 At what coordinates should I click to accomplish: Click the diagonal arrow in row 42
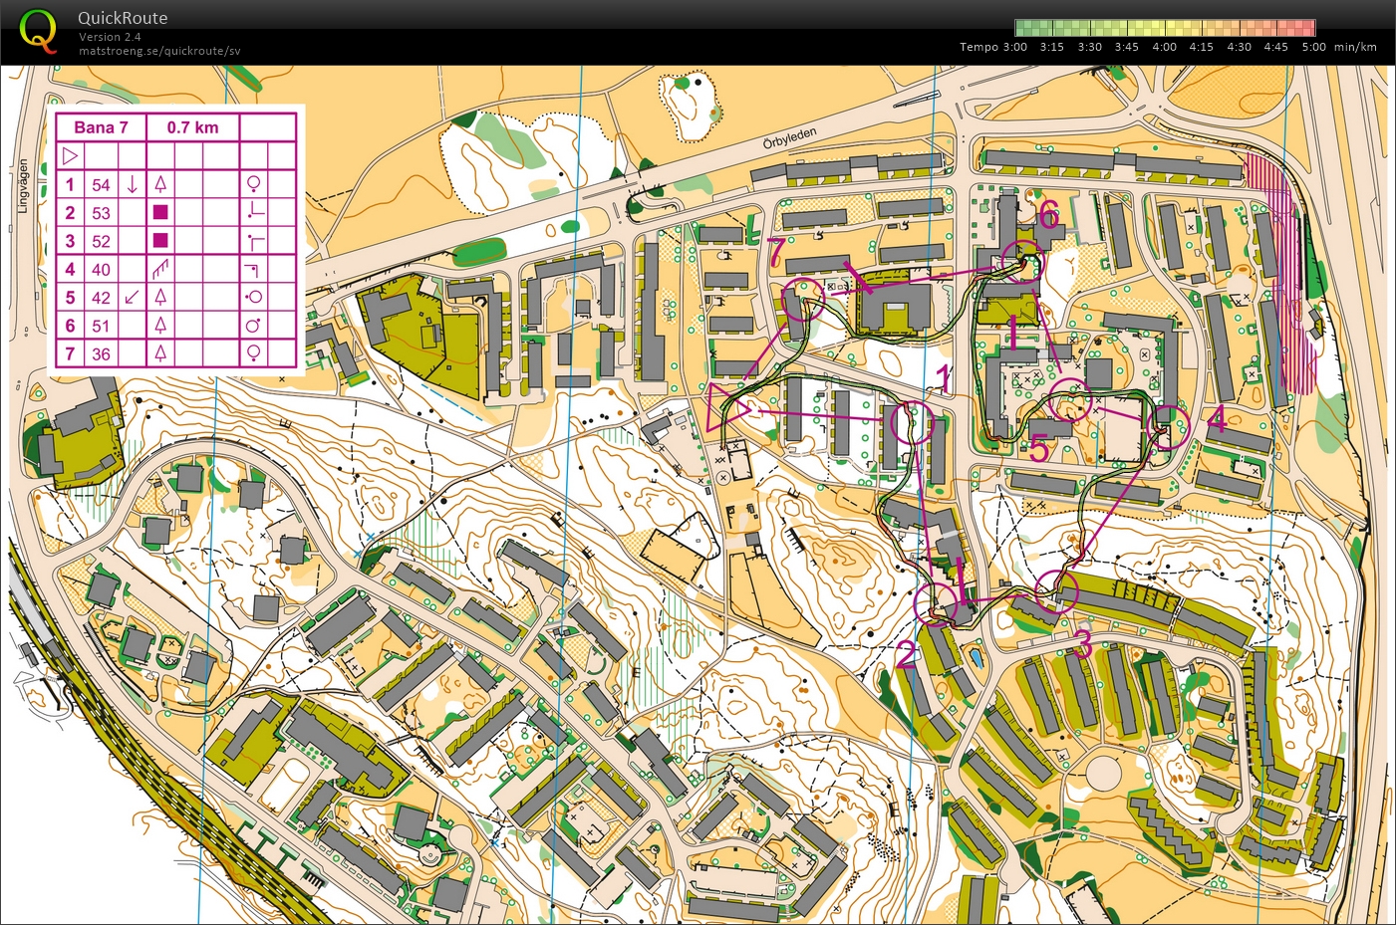tap(132, 297)
